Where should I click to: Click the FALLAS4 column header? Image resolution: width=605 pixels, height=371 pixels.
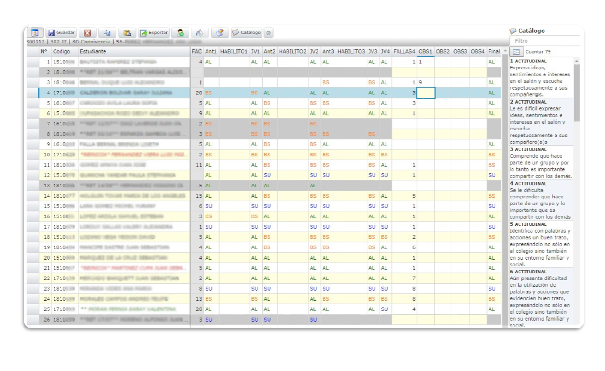coord(404,51)
